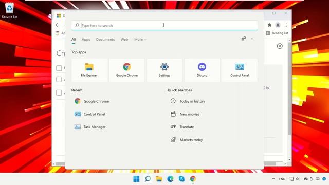Open Discord from Top apps
The height and width of the screenshot is (185, 329).
202,70
